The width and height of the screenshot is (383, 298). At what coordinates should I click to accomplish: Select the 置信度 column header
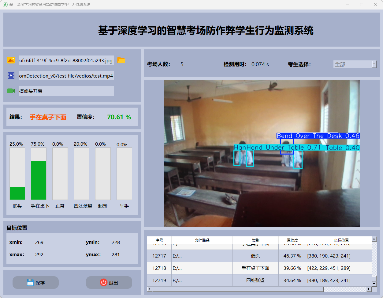point(292,240)
